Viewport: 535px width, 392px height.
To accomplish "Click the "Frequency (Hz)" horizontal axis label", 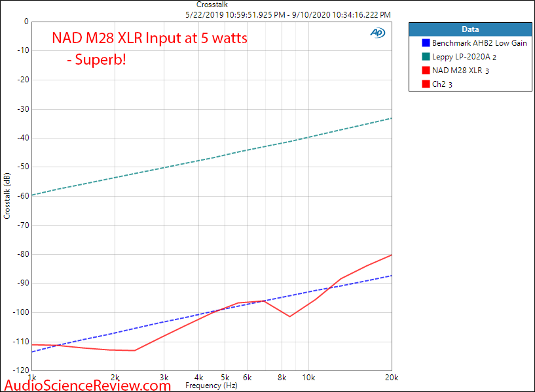I will (212, 385).
